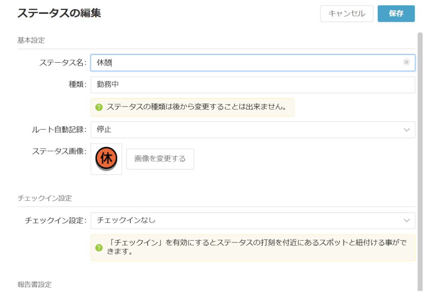Open the チェックイン設定 dropdown showing チェックインなし
Image resolution: width=435 pixels, height=298 pixels.
(253, 221)
